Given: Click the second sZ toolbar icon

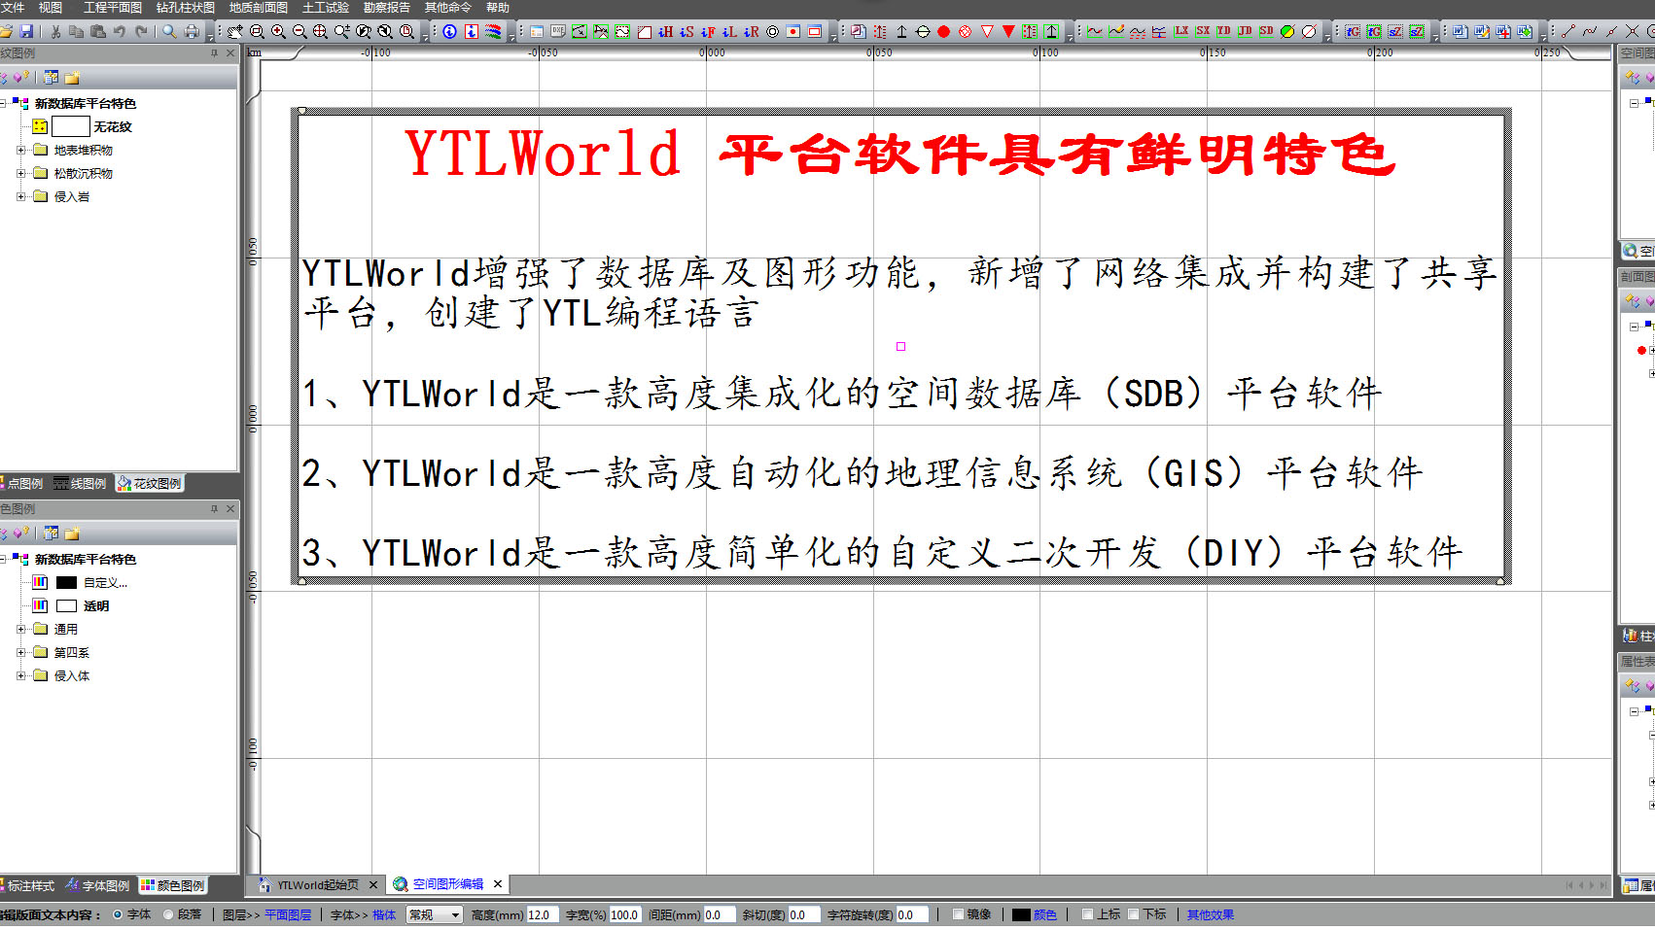Looking at the screenshot, I should pos(1417,32).
